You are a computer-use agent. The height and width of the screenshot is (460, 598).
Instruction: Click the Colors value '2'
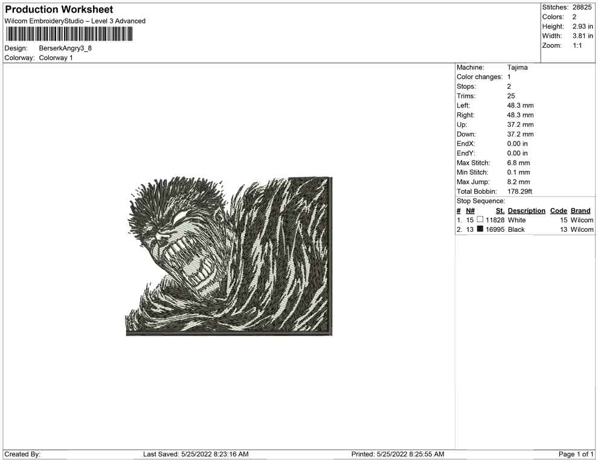click(x=574, y=17)
